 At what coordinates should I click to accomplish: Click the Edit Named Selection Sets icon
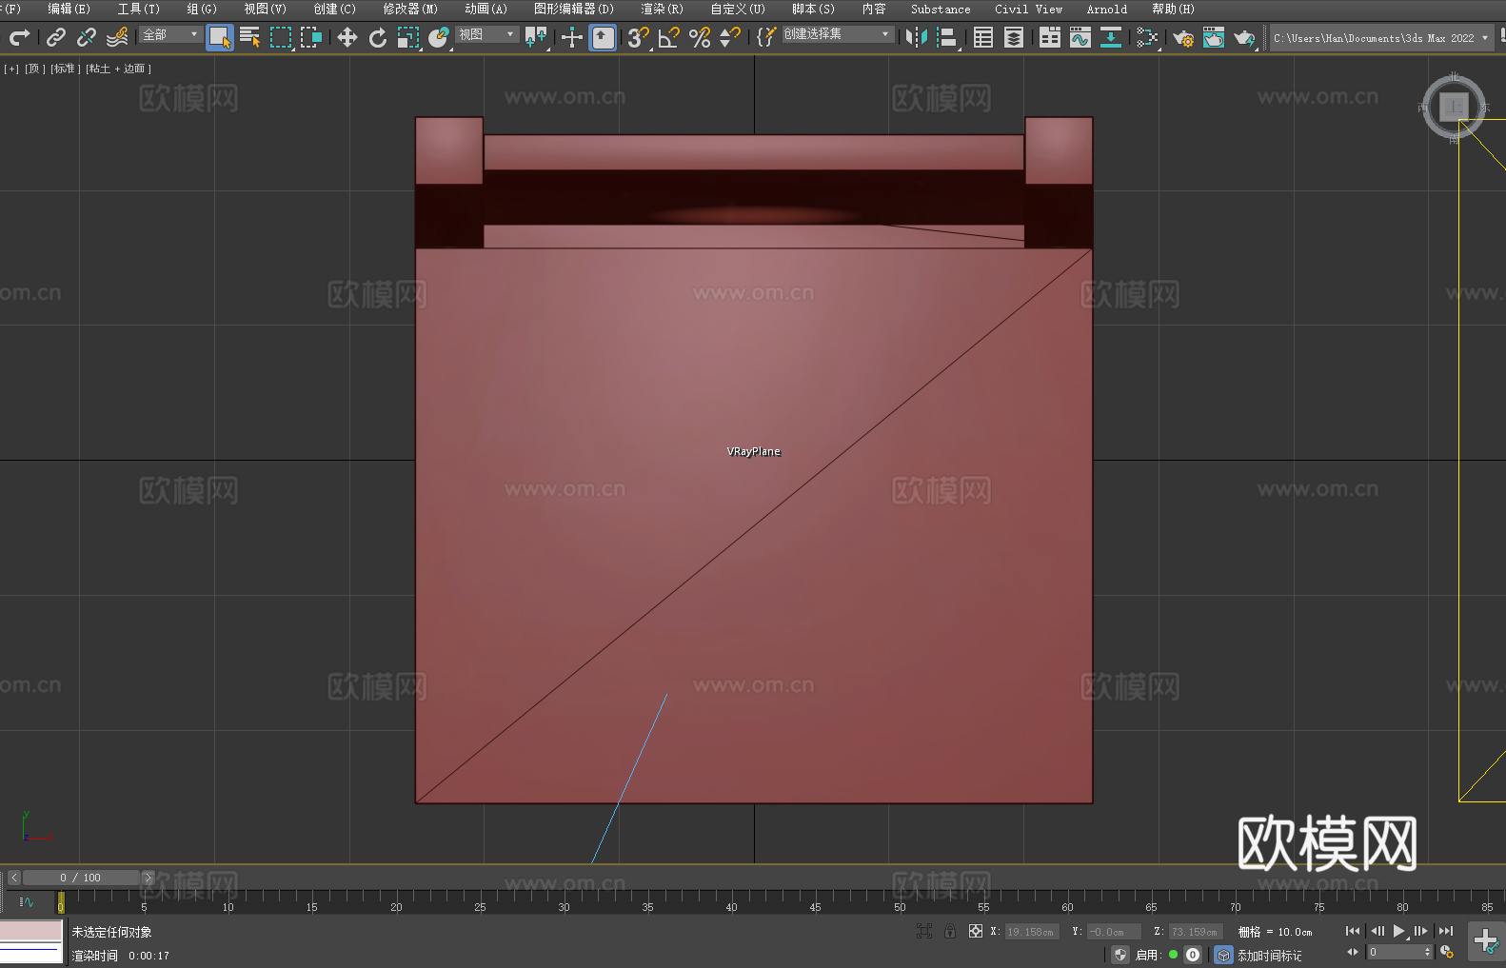point(766,37)
